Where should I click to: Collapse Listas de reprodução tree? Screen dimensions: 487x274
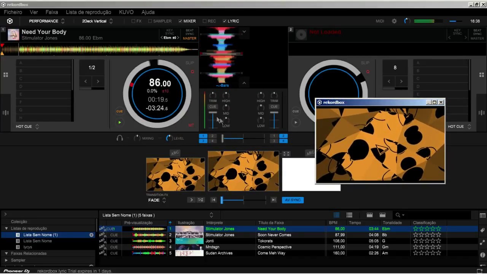pos(6,228)
